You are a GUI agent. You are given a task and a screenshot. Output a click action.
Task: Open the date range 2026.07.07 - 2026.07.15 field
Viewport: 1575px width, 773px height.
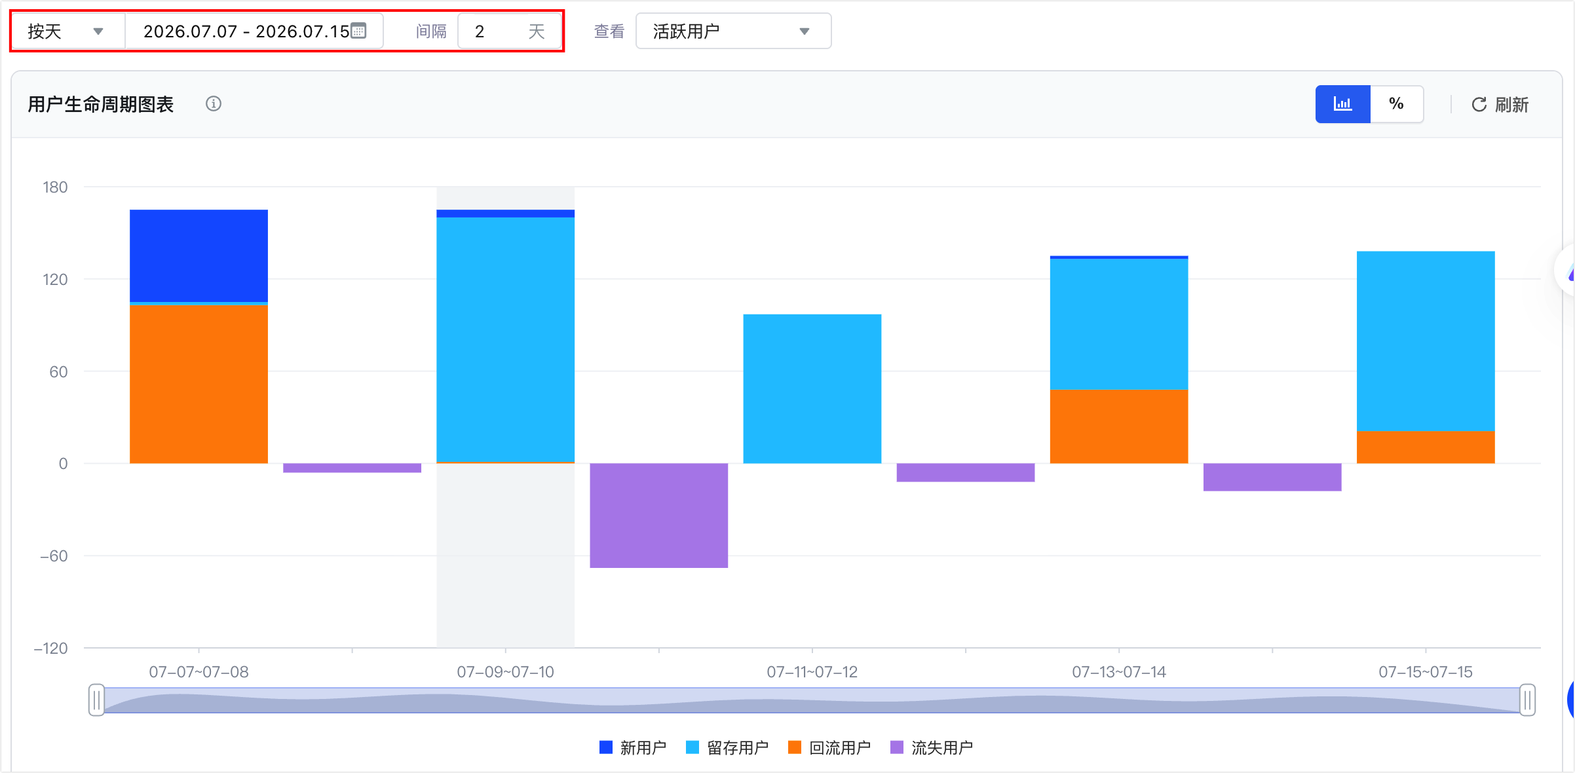pos(254,31)
